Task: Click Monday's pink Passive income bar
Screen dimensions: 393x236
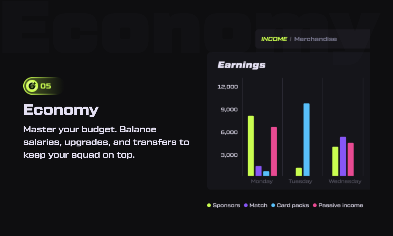Action: point(274,151)
